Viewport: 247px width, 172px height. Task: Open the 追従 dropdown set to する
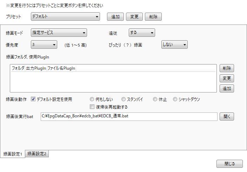click(x=142, y=33)
